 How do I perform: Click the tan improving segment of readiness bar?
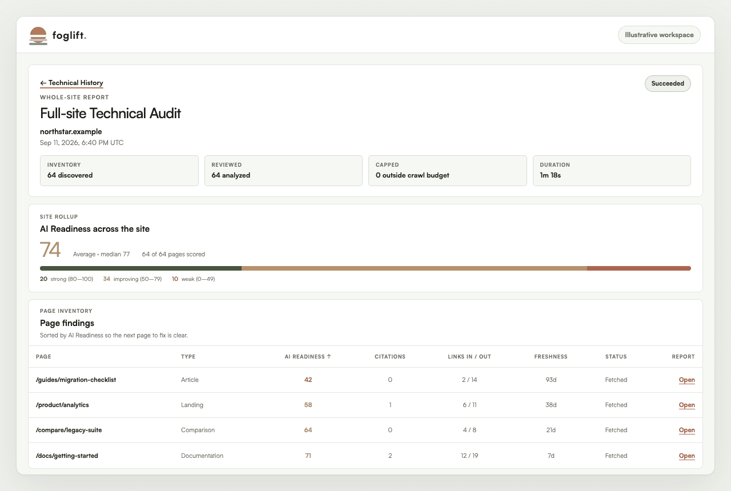(414, 268)
